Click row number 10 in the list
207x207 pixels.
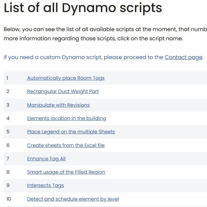pos(9,199)
